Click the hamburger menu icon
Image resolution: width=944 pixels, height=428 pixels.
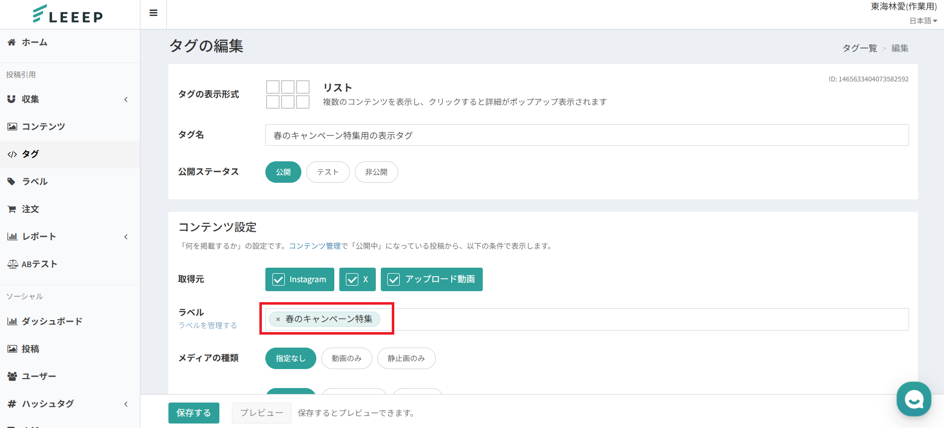153,13
